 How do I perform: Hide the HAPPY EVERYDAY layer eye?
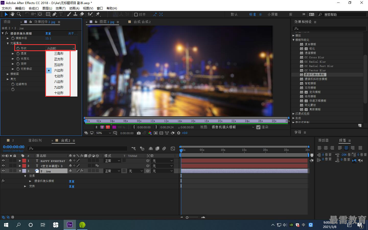3,161
